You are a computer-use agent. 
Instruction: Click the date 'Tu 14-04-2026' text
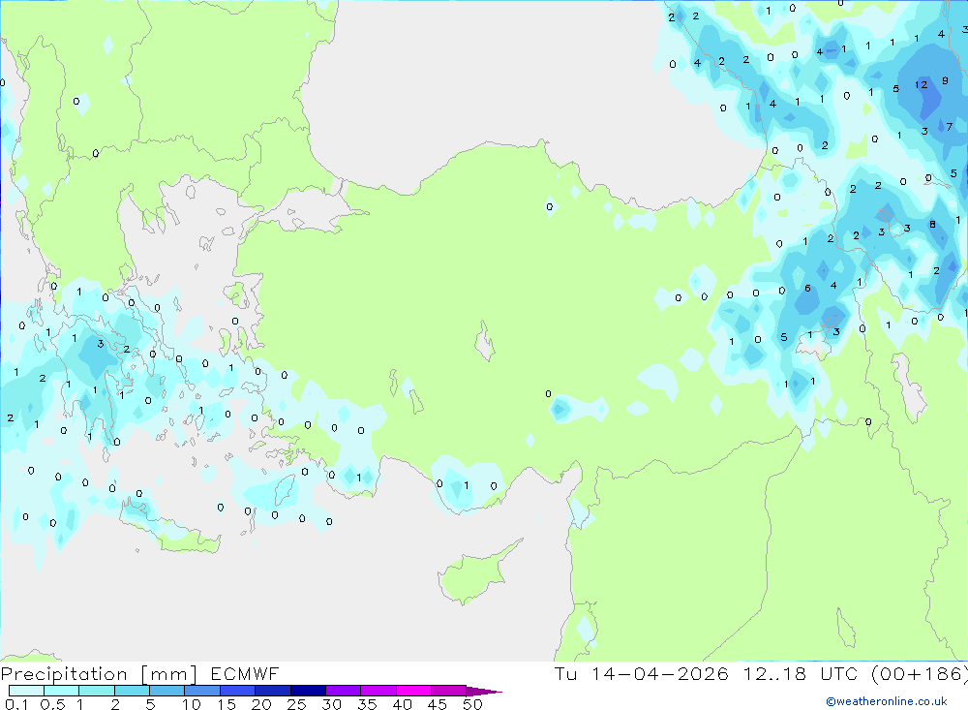pos(642,674)
